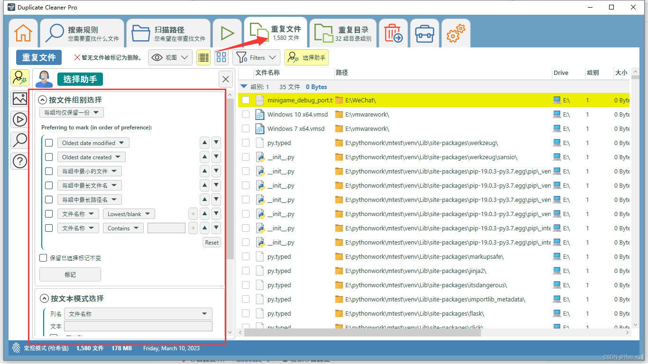Open the 列名 文件名称 combo box
This screenshot has height=364, width=648.
pyautogui.click(x=138, y=314)
